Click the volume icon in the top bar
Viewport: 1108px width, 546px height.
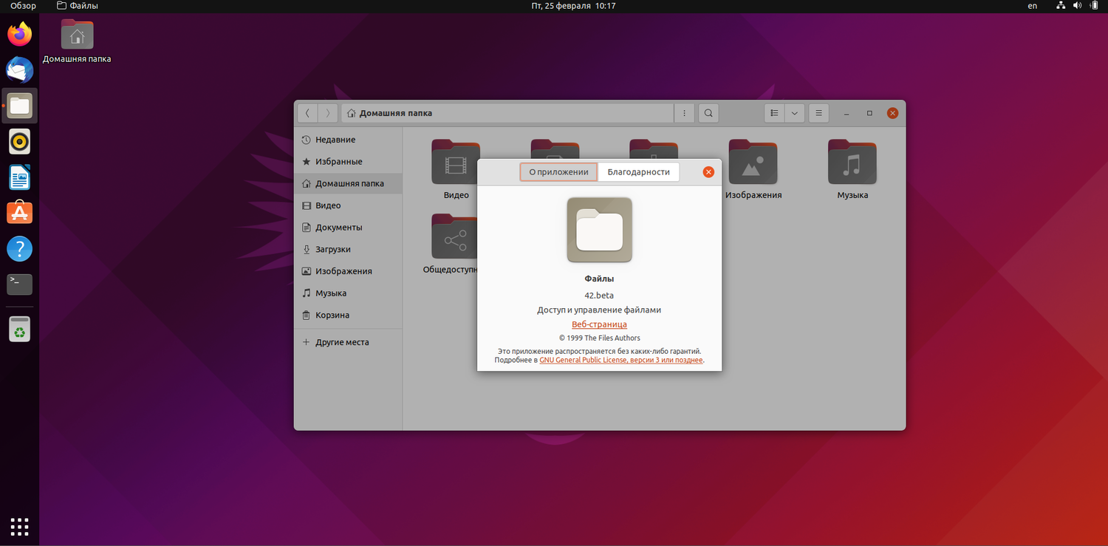[x=1077, y=6]
